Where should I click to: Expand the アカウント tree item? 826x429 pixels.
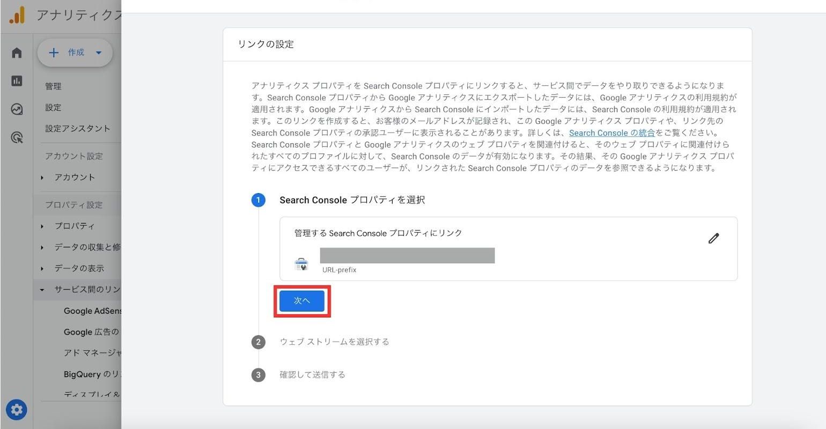pos(75,177)
